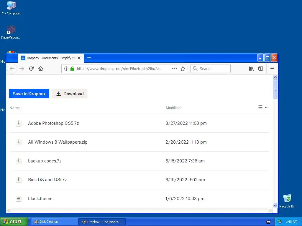Click the browser Back arrow button
The height and width of the screenshot is (226, 302).
click(x=12, y=69)
